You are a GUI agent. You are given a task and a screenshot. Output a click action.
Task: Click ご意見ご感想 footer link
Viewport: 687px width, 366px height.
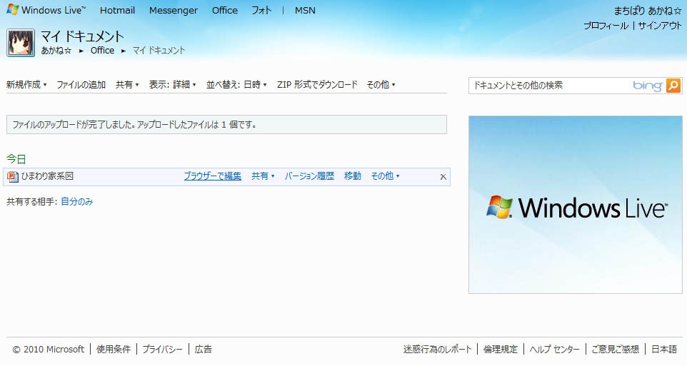pyautogui.click(x=615, y=349)
